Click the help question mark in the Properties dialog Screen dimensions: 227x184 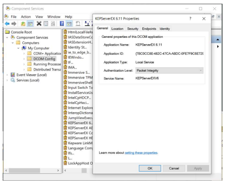tap(190, 19)
